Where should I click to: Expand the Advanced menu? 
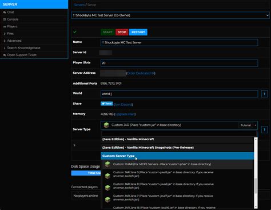14,41
